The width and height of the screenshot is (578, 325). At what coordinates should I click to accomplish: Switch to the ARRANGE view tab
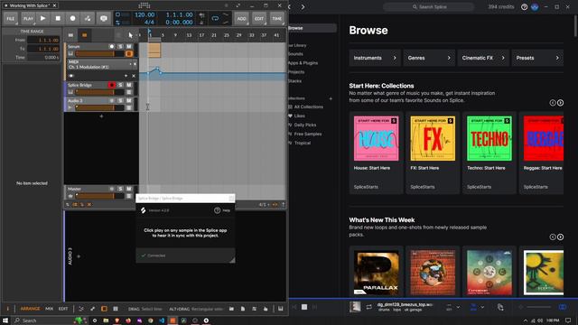[x=30, y=309]
